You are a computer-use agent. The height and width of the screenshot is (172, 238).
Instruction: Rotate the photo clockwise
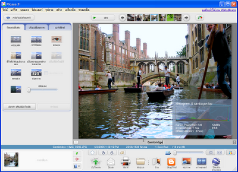(112, 153)
